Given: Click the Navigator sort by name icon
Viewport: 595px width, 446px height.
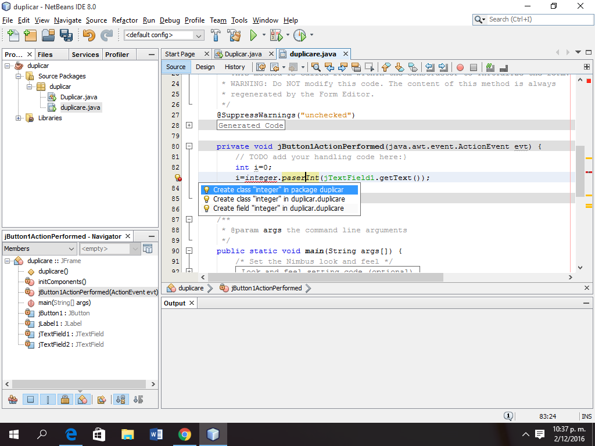Looking at the screenshot, I should (121, 400).
